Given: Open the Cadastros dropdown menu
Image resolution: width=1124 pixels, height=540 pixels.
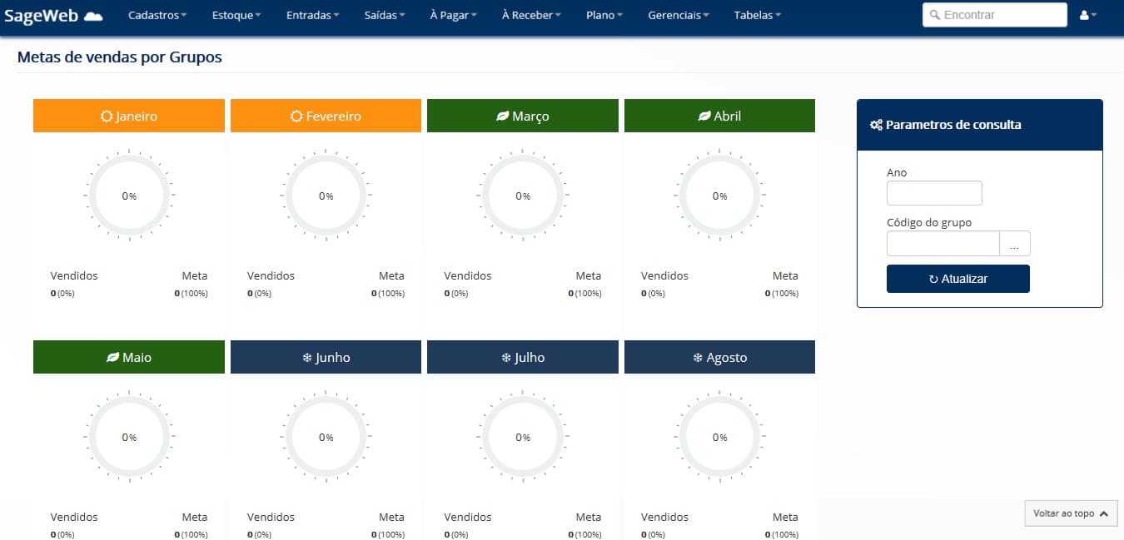Looking at the screenshot, I should pos(157,15).
